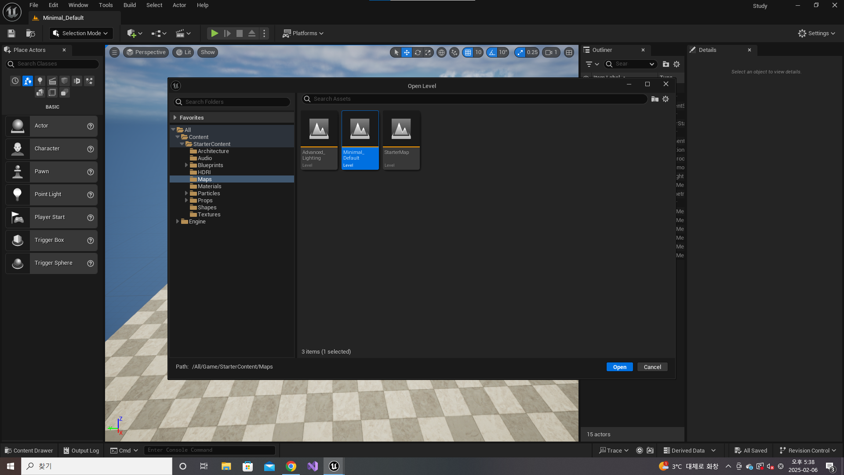Screen dimensions: 844x475
Task: Open the Content Drawer
Action: (x=29, y=450)
